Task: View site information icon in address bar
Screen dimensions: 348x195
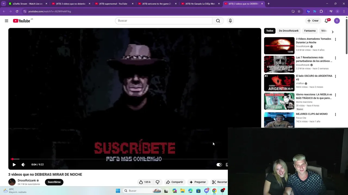Action: tap(25, 11)
